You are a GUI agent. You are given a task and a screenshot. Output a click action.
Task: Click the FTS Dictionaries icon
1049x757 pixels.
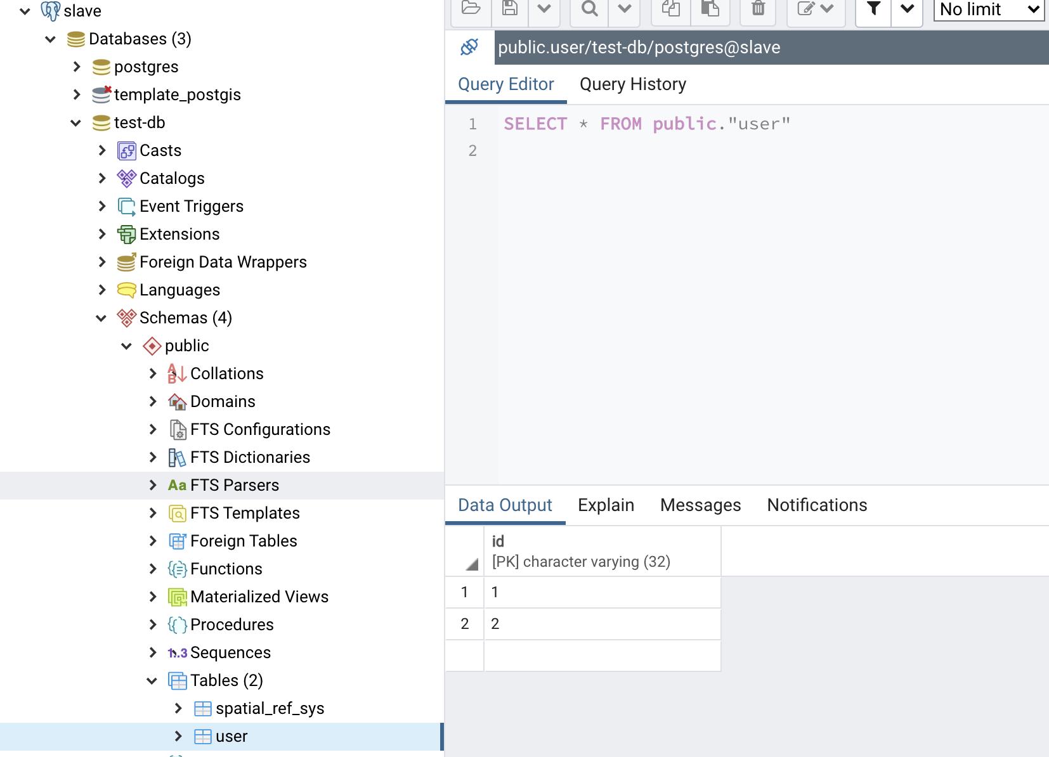(x=177, y=457)
